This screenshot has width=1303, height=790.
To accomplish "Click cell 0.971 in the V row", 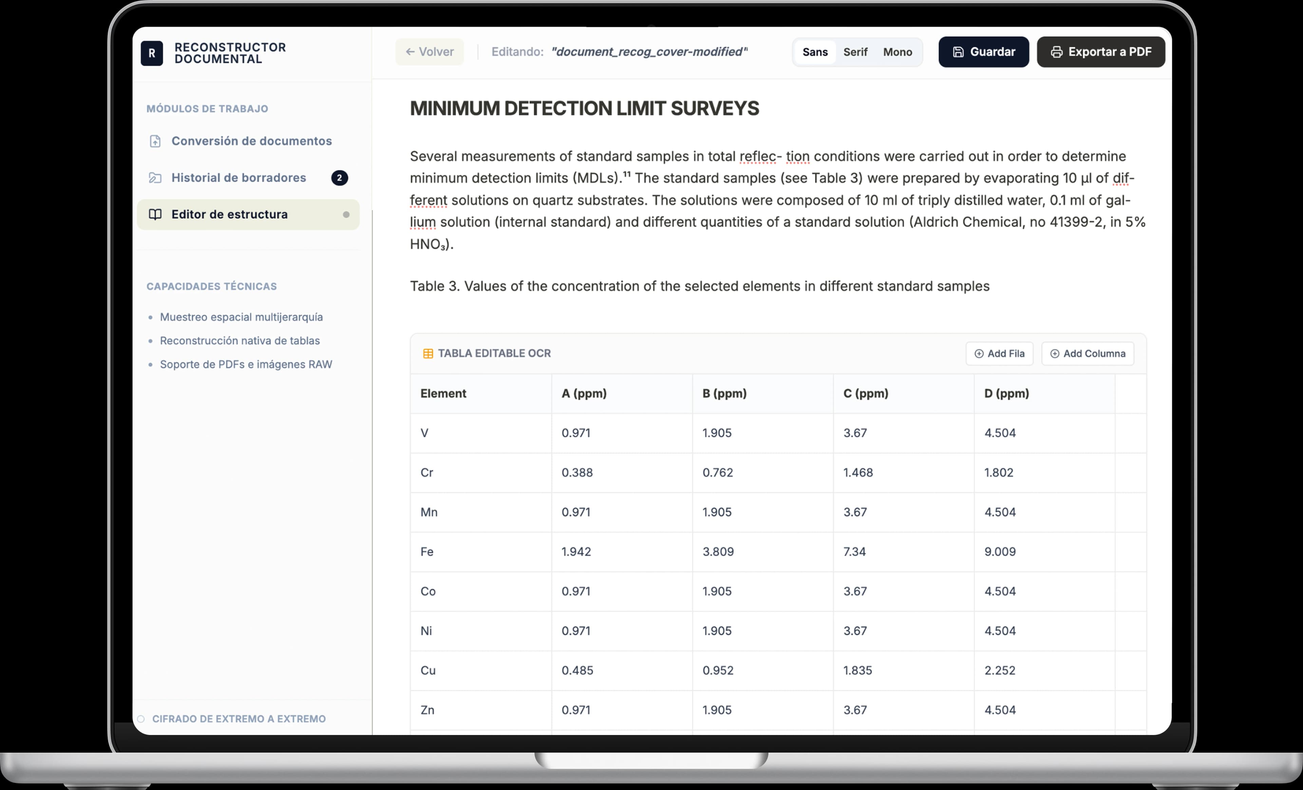I will (x=622, y=433).
